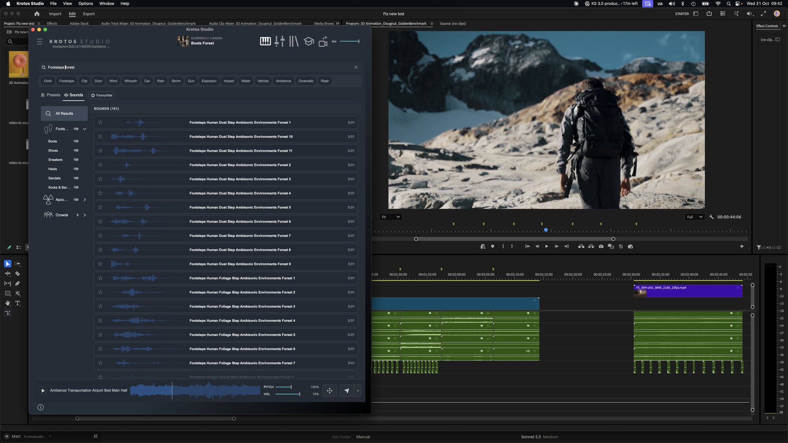Filter by the Ambience tag
The image size is (788, 443).
pyautogui.click(x=283, y=81)
